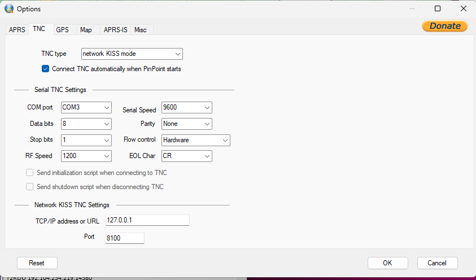Open the Serial Speed dropdown

click(x=186, y=107)
